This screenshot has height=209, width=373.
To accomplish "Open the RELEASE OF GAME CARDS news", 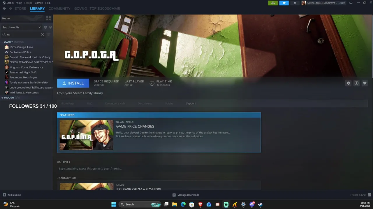I will click(x=138, y=189).
